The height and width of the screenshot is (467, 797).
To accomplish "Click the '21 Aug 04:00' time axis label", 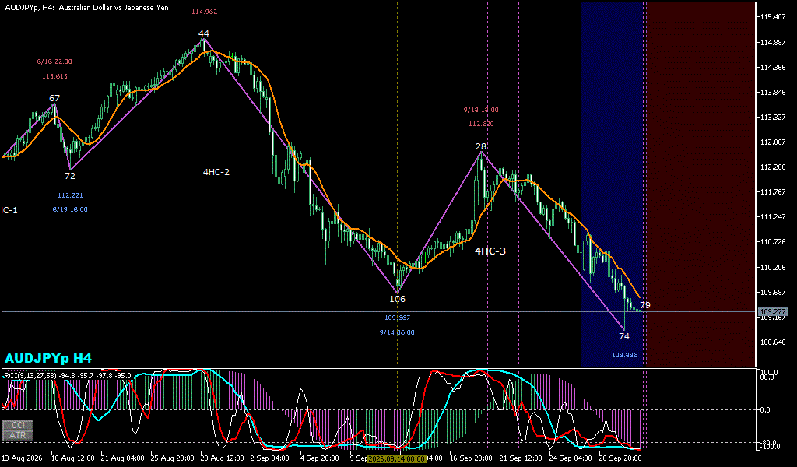I will click(122, 458).
